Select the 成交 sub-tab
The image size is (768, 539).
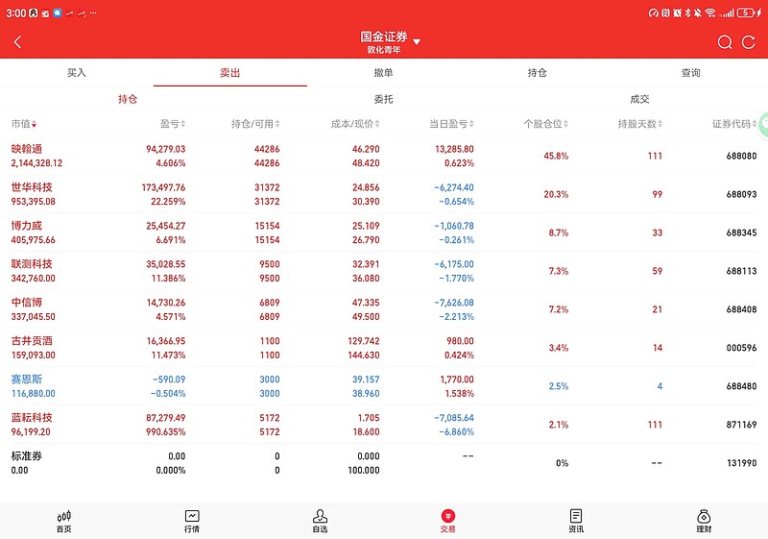coord(639,99)
